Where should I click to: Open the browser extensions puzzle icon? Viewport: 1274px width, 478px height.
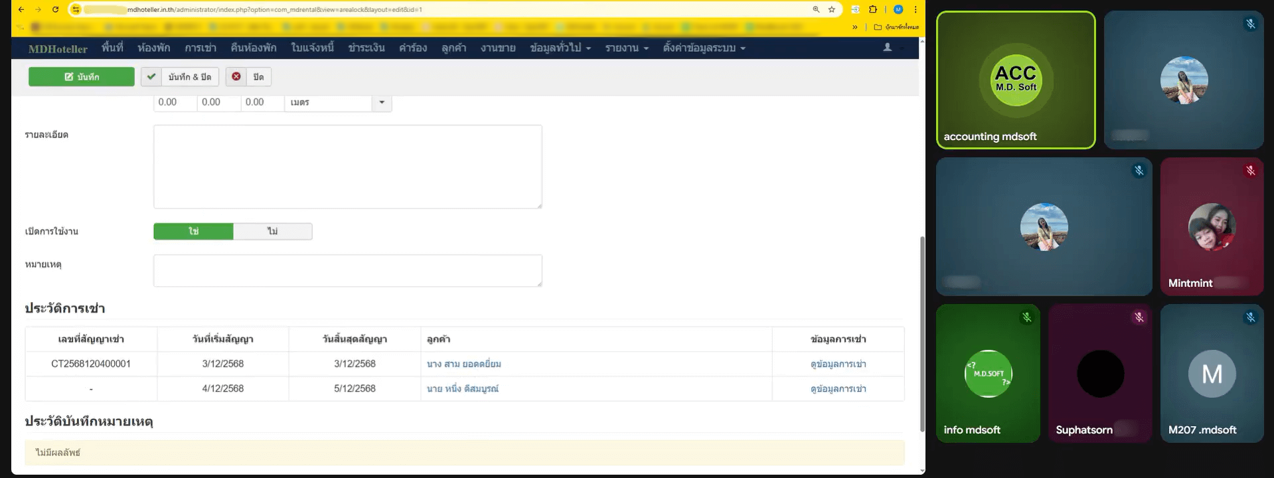873,9
